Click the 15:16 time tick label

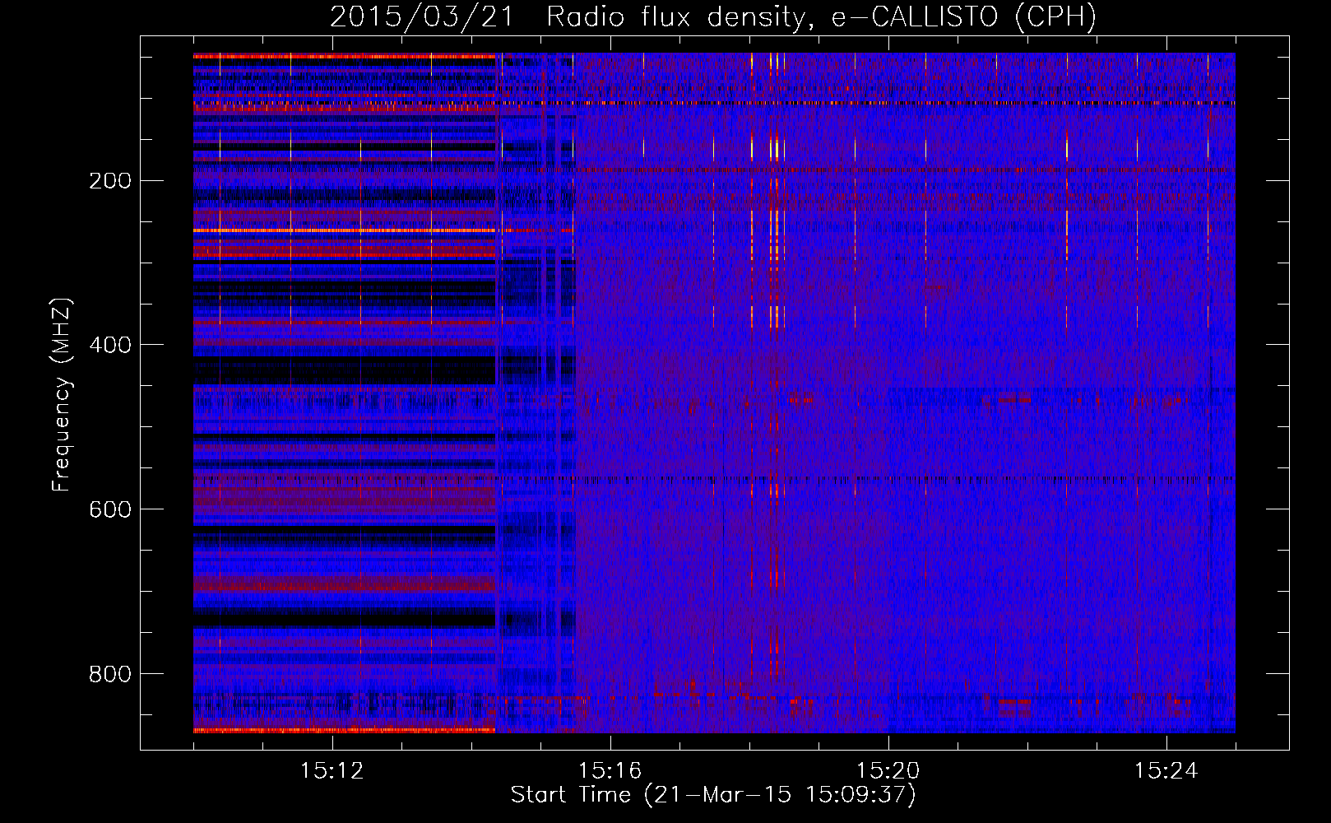click(x=610, y=771)
